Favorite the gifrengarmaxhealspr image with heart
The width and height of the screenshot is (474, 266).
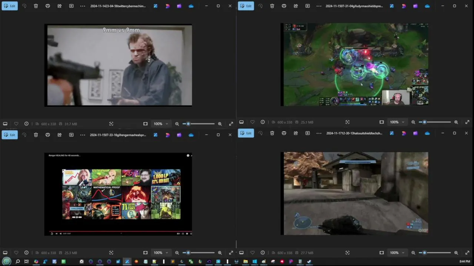pyautogui.click(x=16, y=253)
